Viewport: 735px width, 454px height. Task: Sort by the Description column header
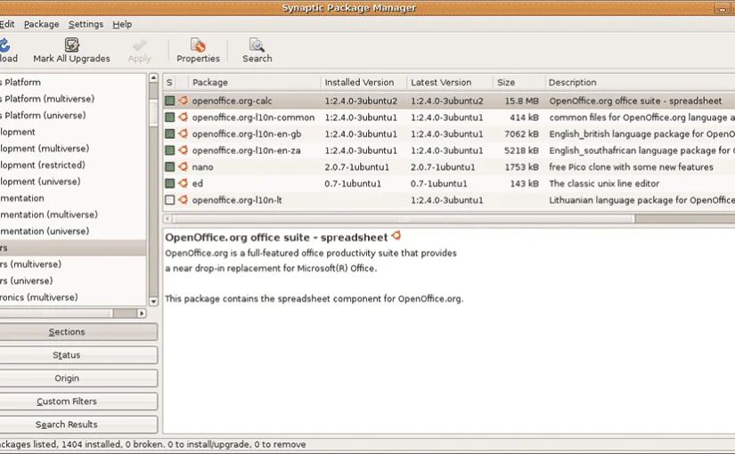click(x=641, y=83)
